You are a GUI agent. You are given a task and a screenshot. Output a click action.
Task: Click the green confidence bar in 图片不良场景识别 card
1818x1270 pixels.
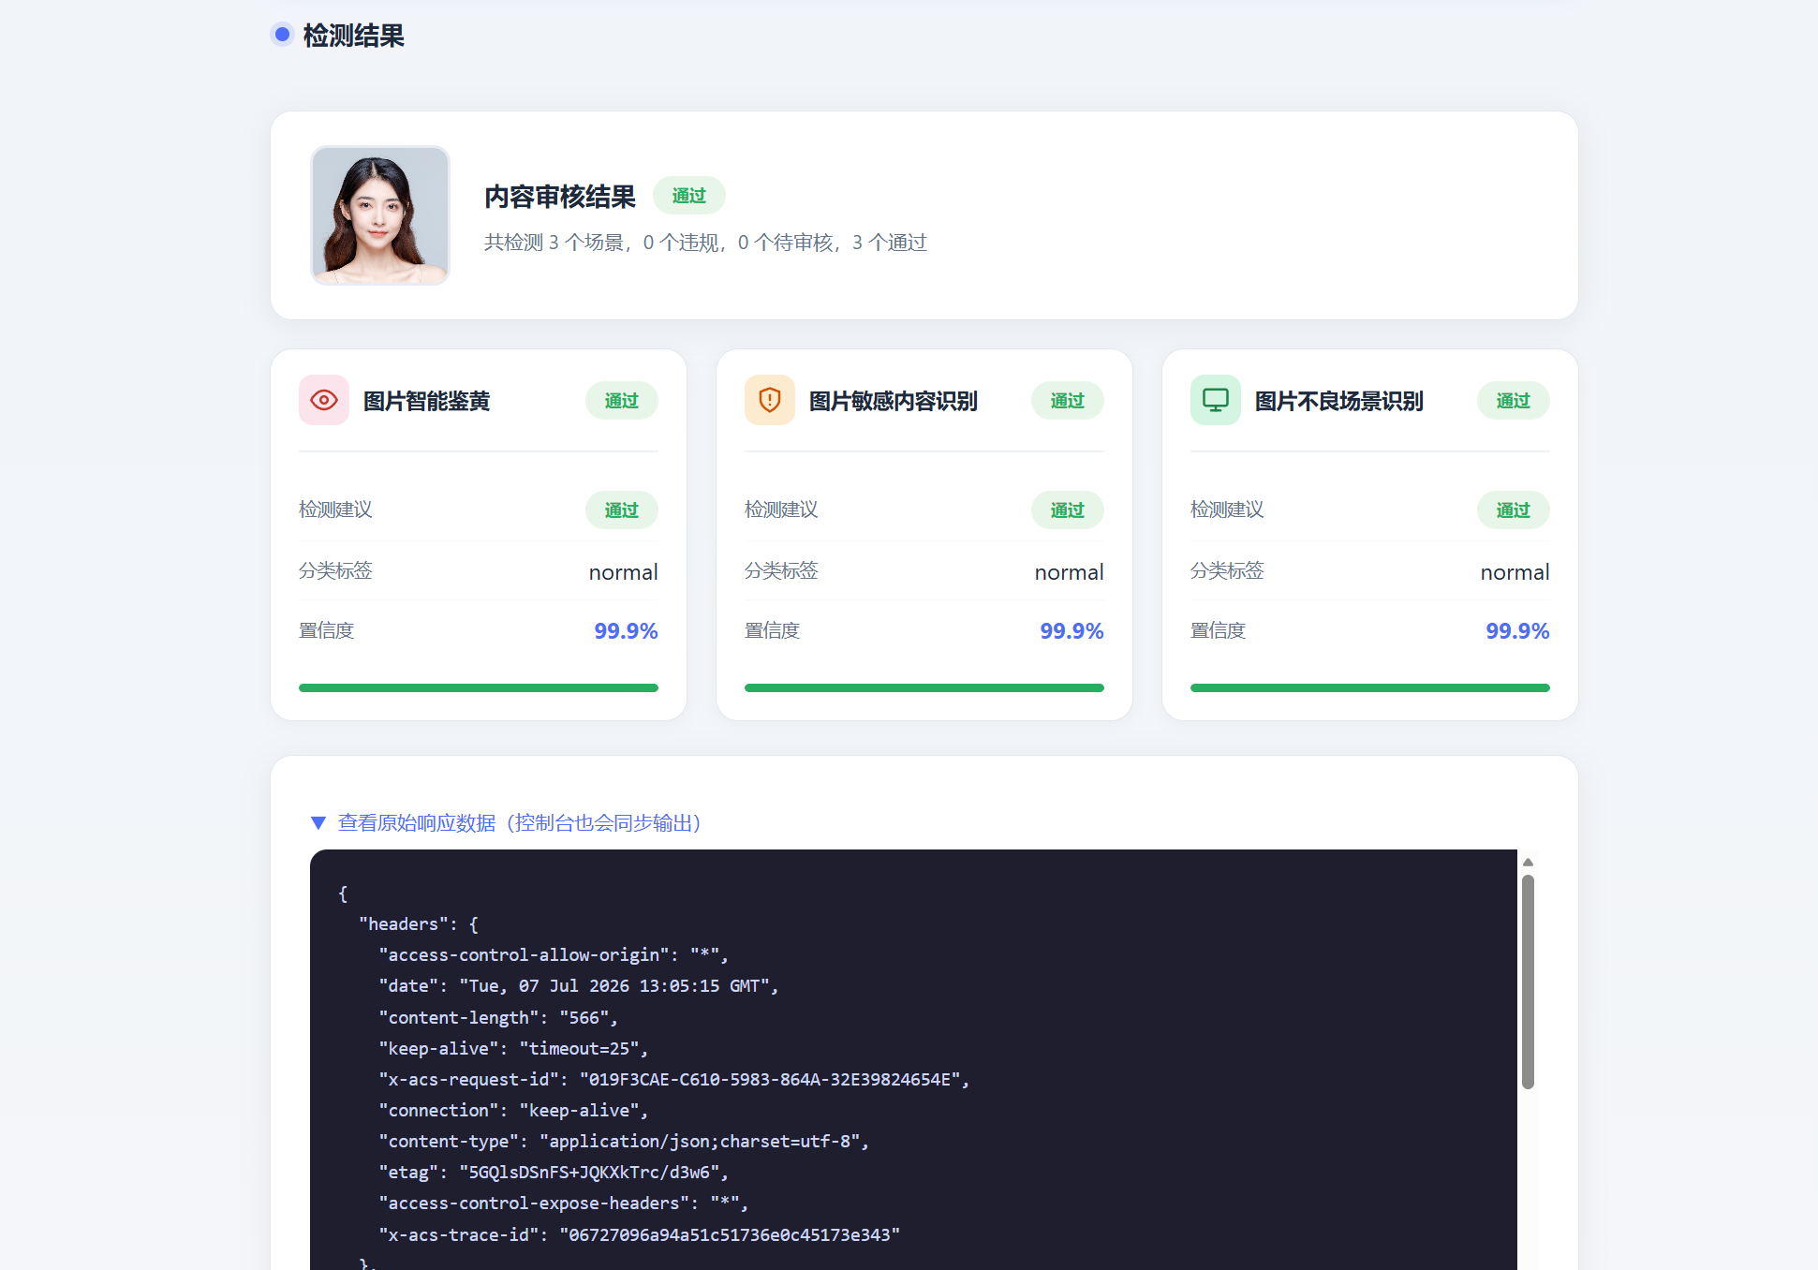pyautogui.click(x=1370, y=687)
